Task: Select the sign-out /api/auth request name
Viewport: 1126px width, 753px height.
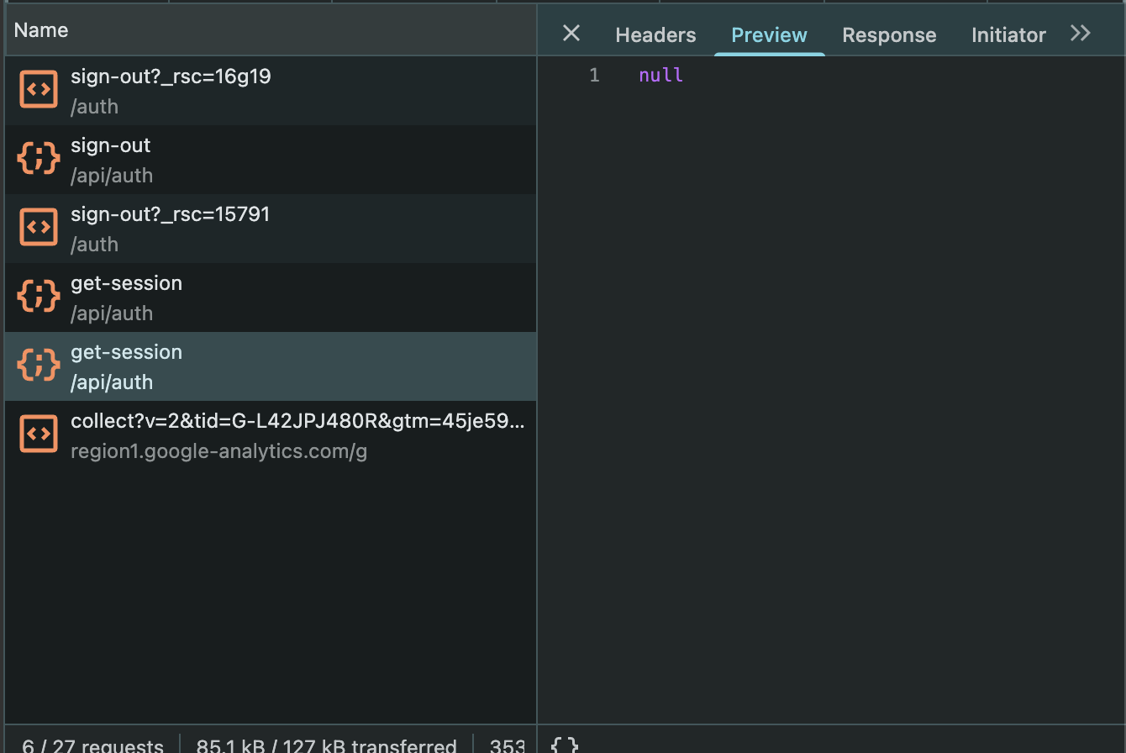Action: 111,146
